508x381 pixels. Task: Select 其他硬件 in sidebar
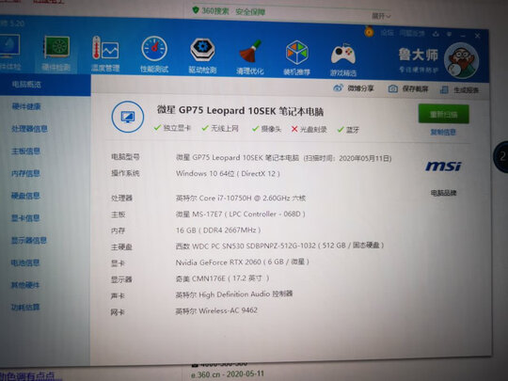click(x=26, y=285)
